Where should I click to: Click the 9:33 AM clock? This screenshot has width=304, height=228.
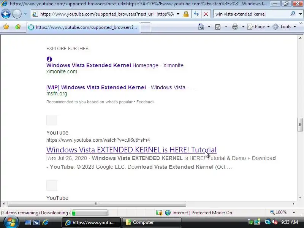pos(290,222)
